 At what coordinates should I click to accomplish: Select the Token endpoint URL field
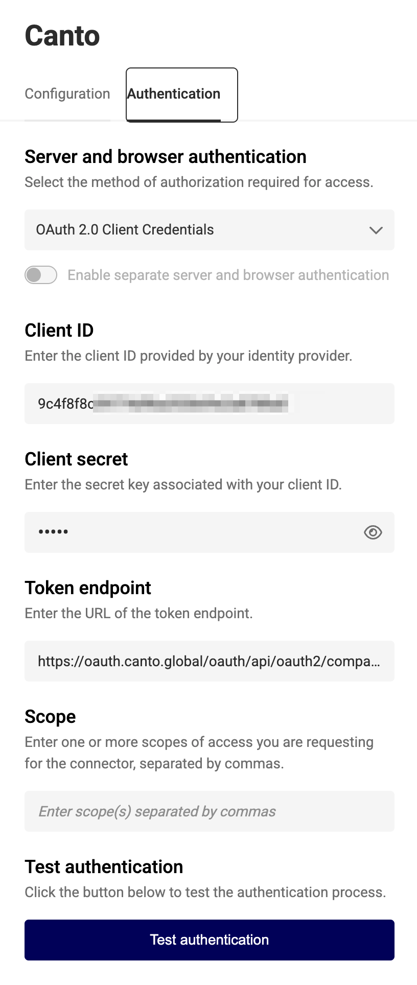(210, 661)
